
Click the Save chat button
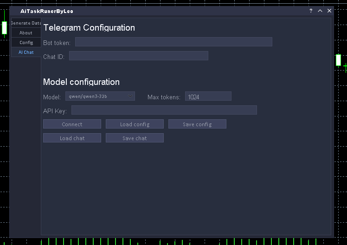[135, 138]
